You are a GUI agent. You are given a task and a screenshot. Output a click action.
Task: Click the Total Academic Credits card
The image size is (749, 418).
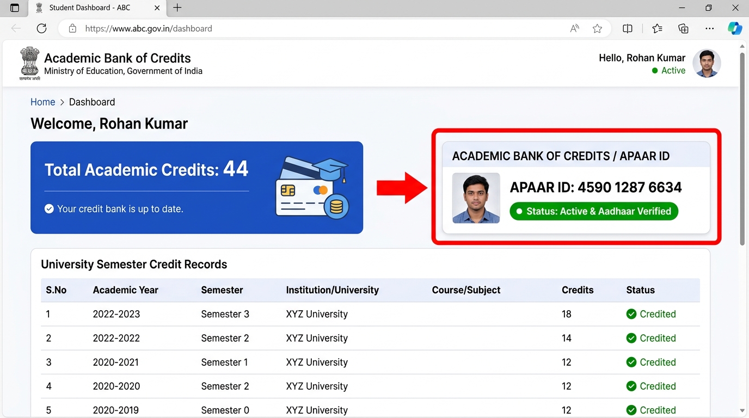[197, 188]
